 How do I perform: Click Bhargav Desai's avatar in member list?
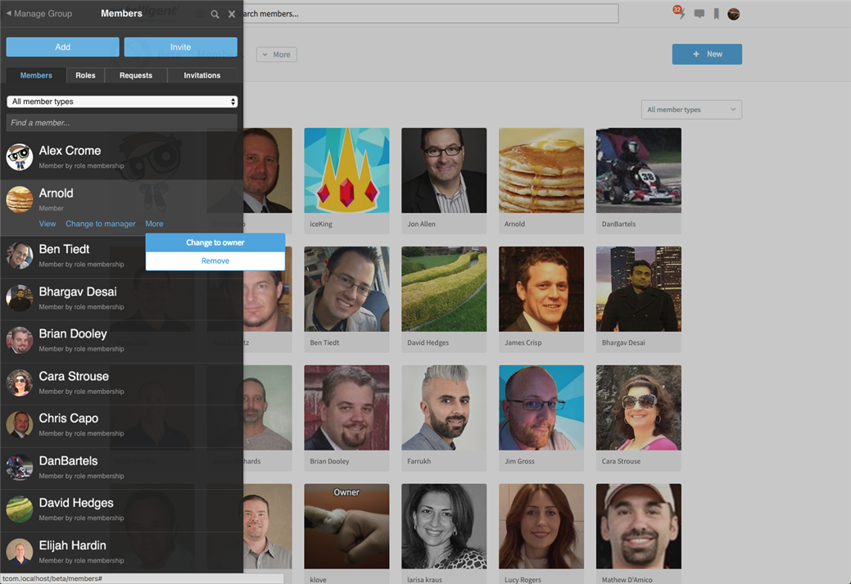(x=20, y=298)
